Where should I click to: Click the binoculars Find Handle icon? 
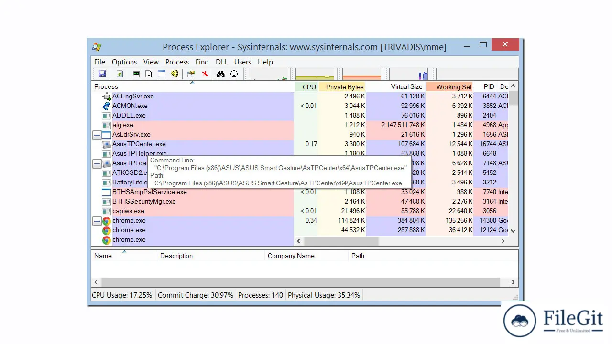[x=221, y=74]
